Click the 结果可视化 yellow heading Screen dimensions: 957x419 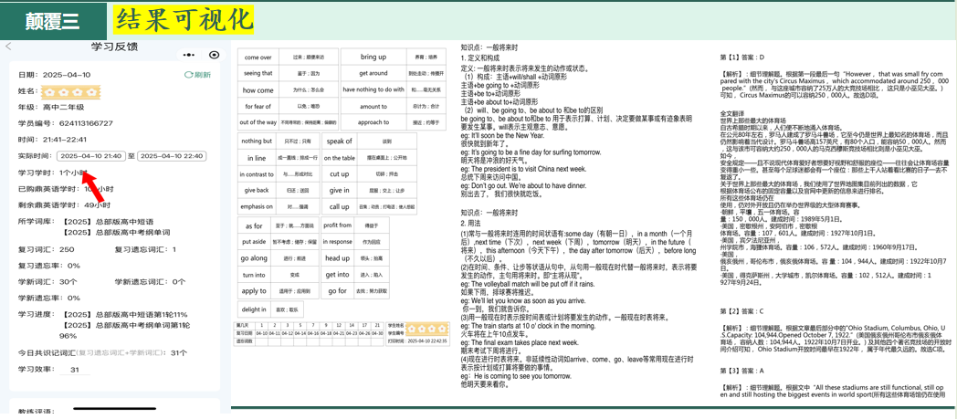click(x=184, y=19)
